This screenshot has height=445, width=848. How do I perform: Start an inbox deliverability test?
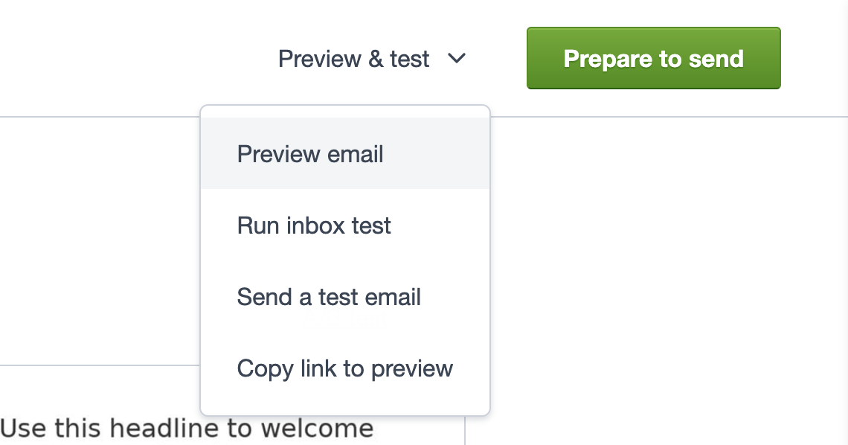pos(314,225)
